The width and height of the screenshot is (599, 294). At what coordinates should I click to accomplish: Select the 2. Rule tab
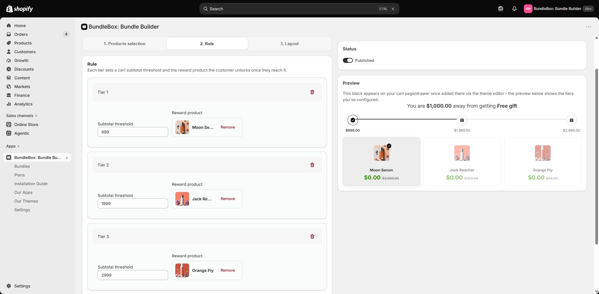point(207,44)
